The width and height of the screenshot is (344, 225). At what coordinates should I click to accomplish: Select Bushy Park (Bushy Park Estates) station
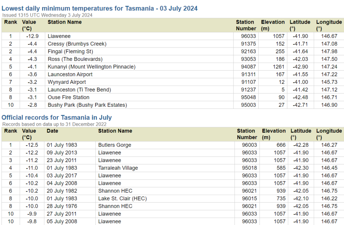point(87,105)
